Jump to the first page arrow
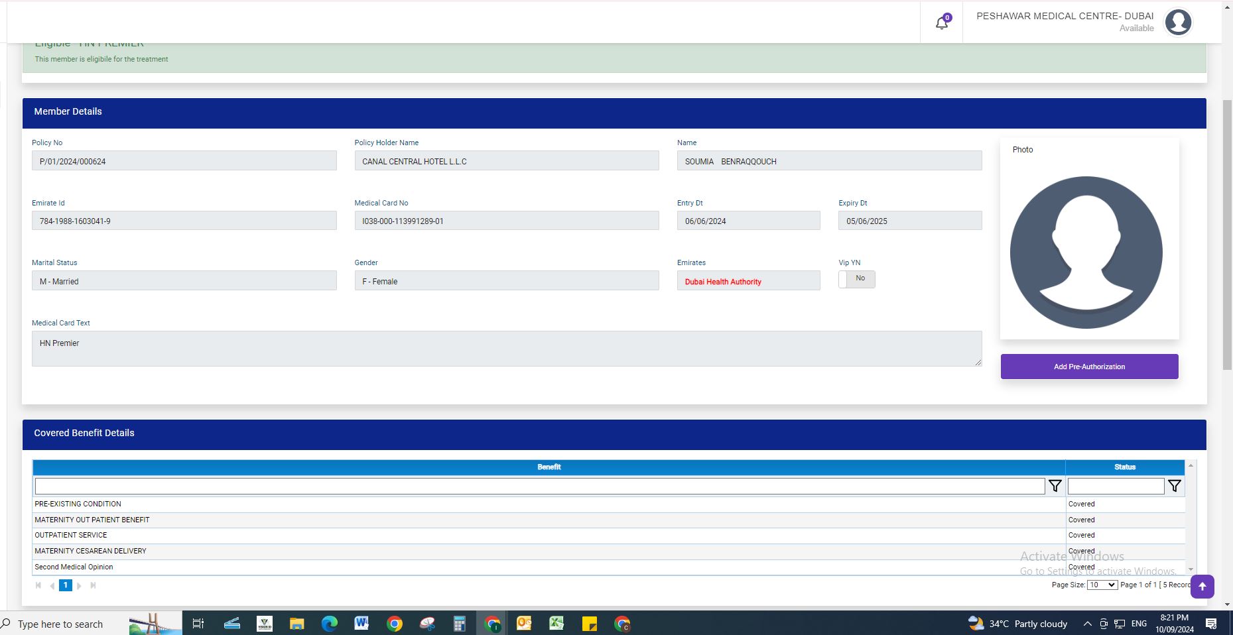The width and height of the screenshot is (1233, 635). [38, 585]
